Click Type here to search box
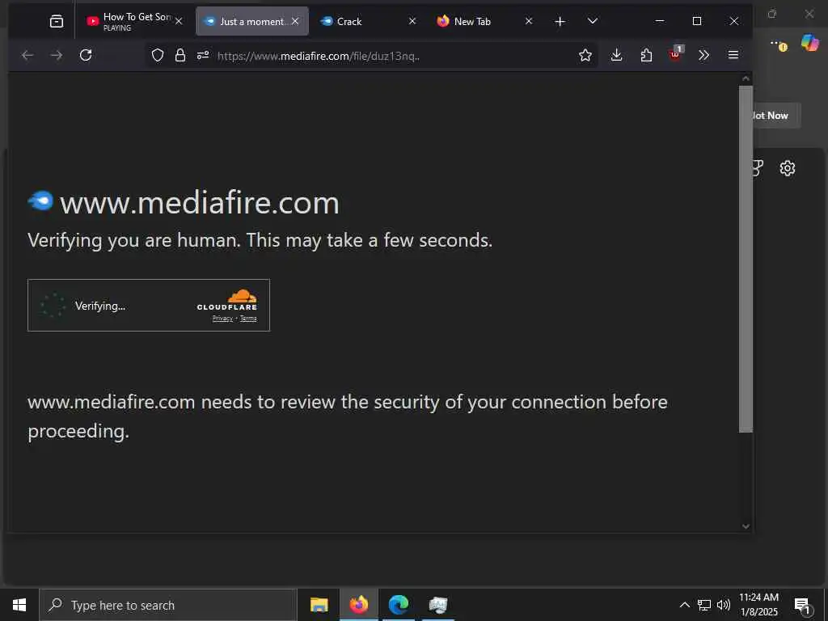The height and width of the screenshot is (621, 828). pos(168,605)
